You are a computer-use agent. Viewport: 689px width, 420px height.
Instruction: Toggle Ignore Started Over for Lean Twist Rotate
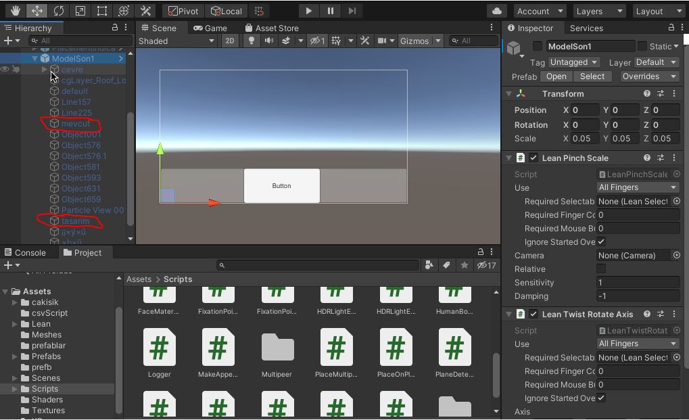coord(601,398)
